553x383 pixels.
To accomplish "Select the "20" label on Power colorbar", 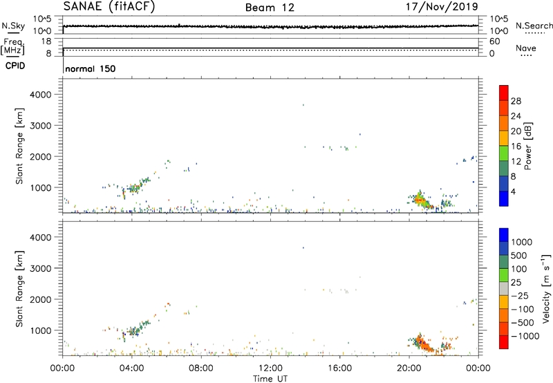I will (516, 131).
